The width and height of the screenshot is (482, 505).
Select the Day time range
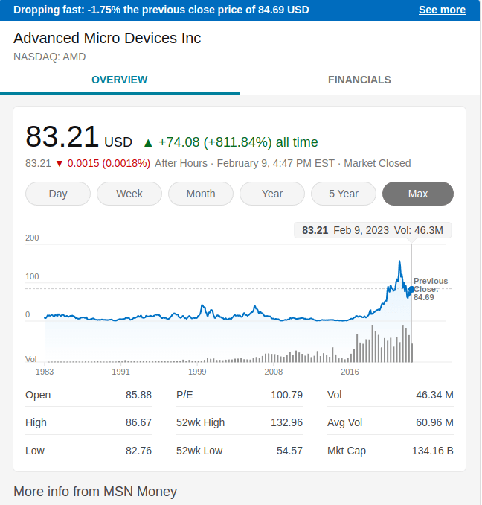(x=58, y=194)
